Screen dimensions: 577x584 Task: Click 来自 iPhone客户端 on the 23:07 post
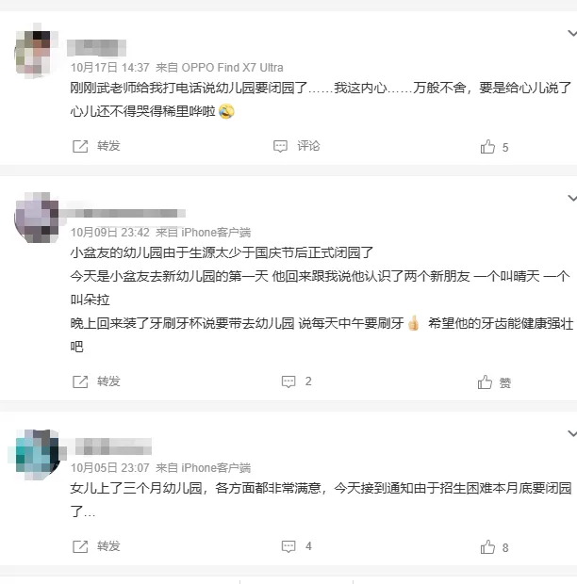(203, 468)
